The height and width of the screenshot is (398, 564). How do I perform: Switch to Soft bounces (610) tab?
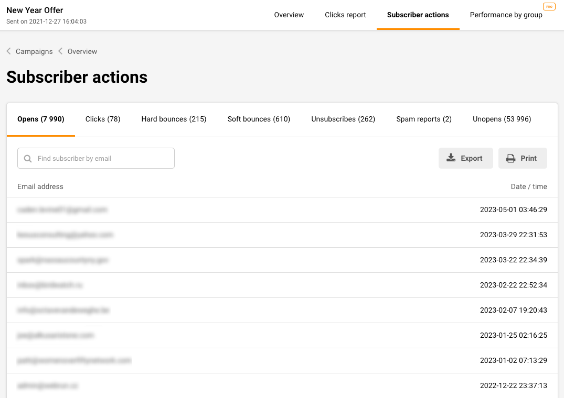pyautogui.click(x=259, y=119)
